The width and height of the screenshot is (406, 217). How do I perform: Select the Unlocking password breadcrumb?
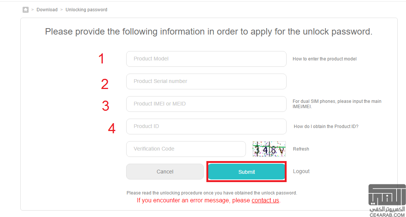(x=86, y=10)
